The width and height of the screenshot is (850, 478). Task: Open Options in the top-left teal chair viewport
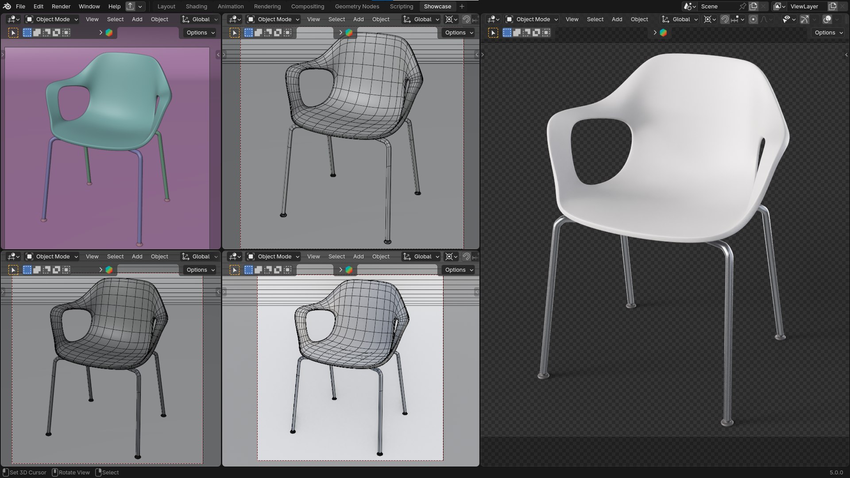pyautogui.click(x=200, y=32)
